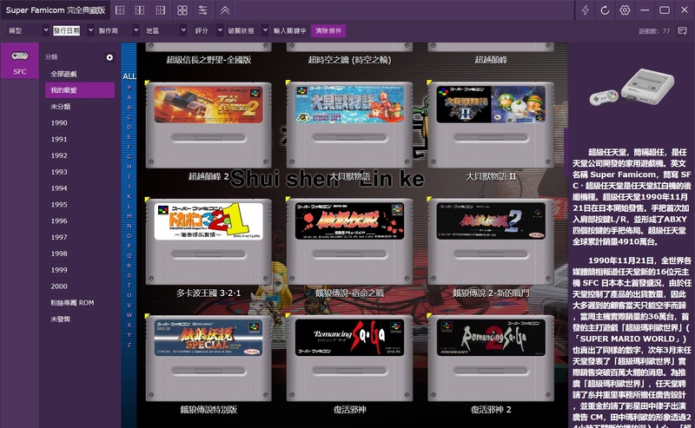Select the 1992 category

point(80,155)
